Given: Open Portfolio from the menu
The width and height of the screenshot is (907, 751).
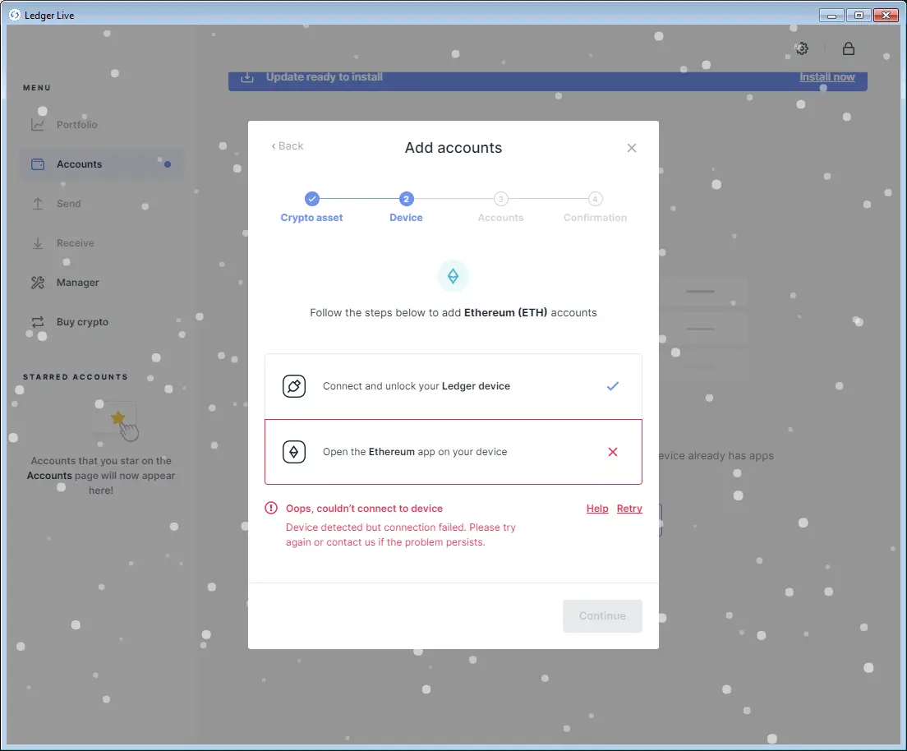Looking at the screenshot, I should [x=102, y=124].
